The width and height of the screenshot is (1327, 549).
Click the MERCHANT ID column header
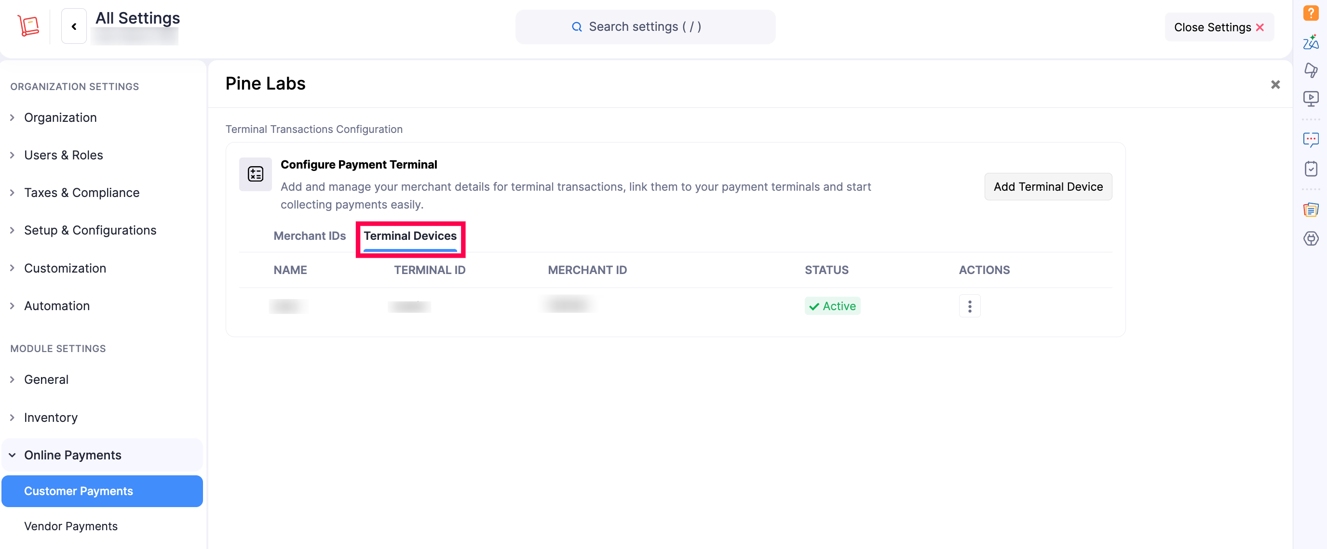[587, 270]
